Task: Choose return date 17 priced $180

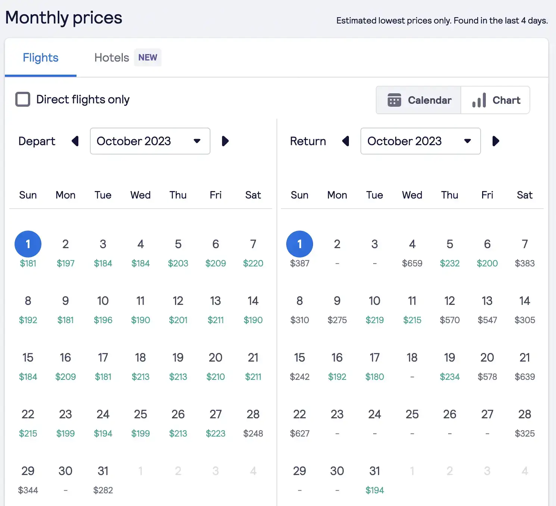Action: coord(375,366)
